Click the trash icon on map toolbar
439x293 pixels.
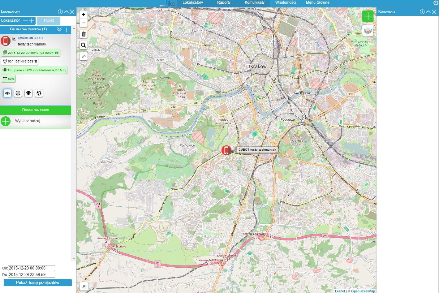(x=84, y=34)
